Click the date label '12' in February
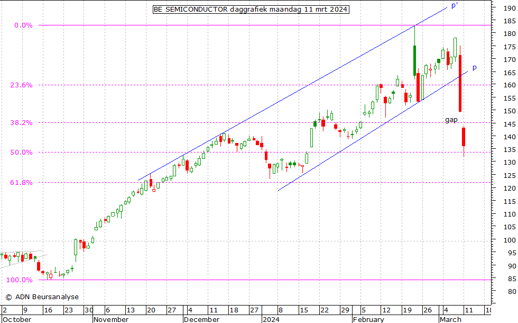 pyautogui.click(x=386, y=310)
